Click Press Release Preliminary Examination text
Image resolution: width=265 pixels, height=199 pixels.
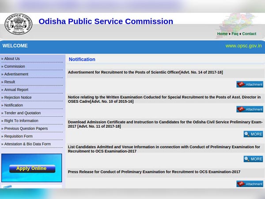point(154,172)
